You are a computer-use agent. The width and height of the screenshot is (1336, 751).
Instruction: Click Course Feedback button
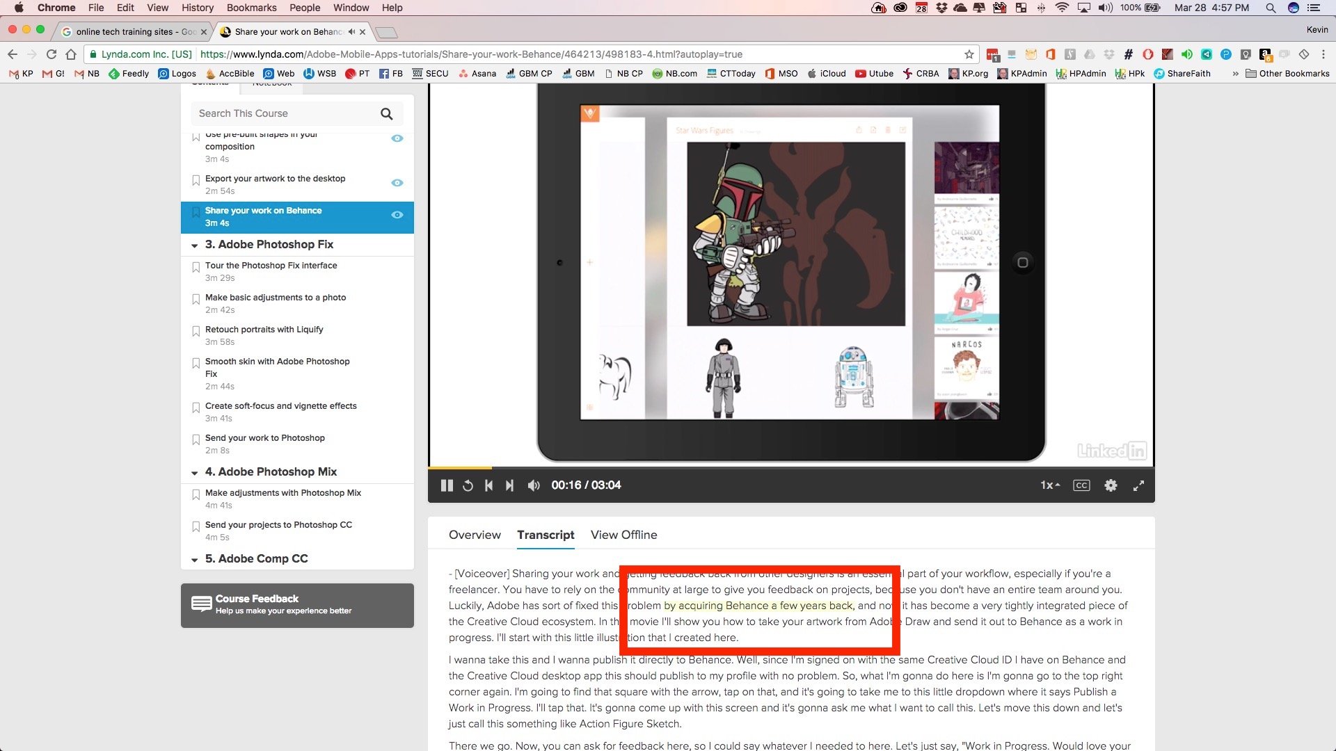coord(297,605)
